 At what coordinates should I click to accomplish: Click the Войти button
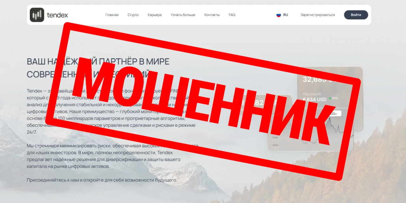click(x=356, y=15)
